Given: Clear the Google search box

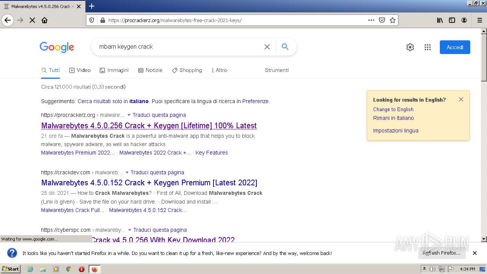Looking at the screenshot, I should 267,47.
